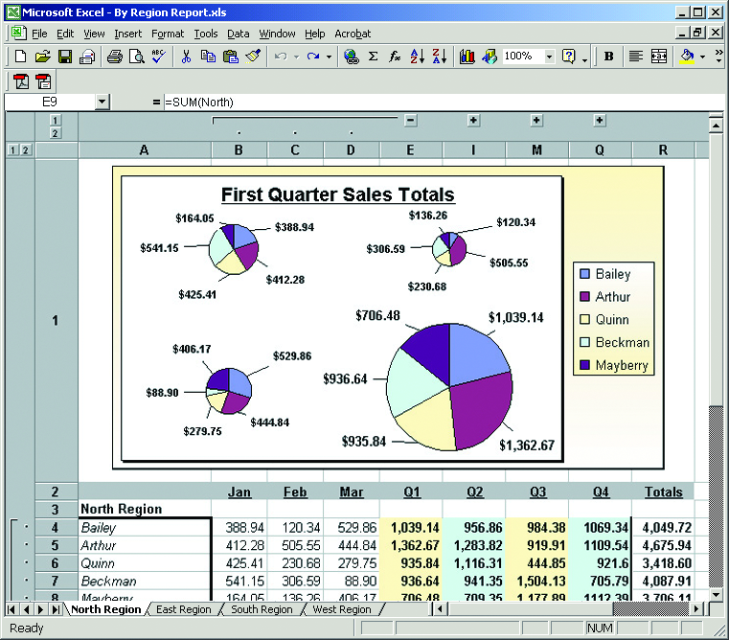Open the Chart Wizard icon
Screen dimensions: 729x640
(467, 57)
